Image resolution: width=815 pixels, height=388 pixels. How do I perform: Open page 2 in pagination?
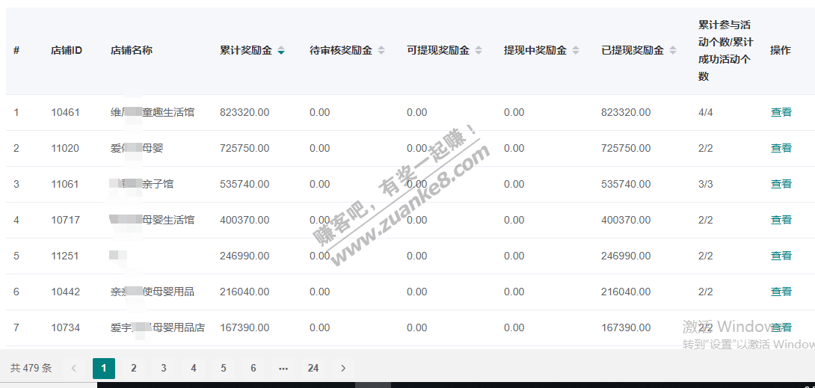tap(134, 368)
